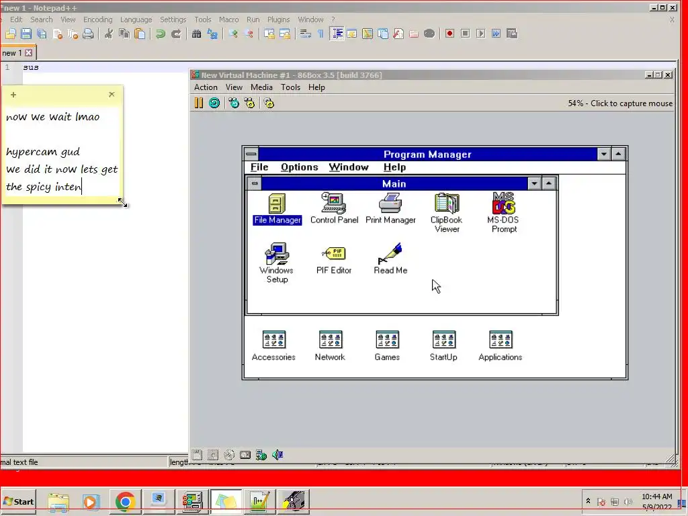
Task: Select the Applications program group
Action: (x=500, y=346)
